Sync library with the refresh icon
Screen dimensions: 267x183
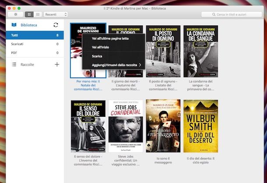[x=56, y=25]
